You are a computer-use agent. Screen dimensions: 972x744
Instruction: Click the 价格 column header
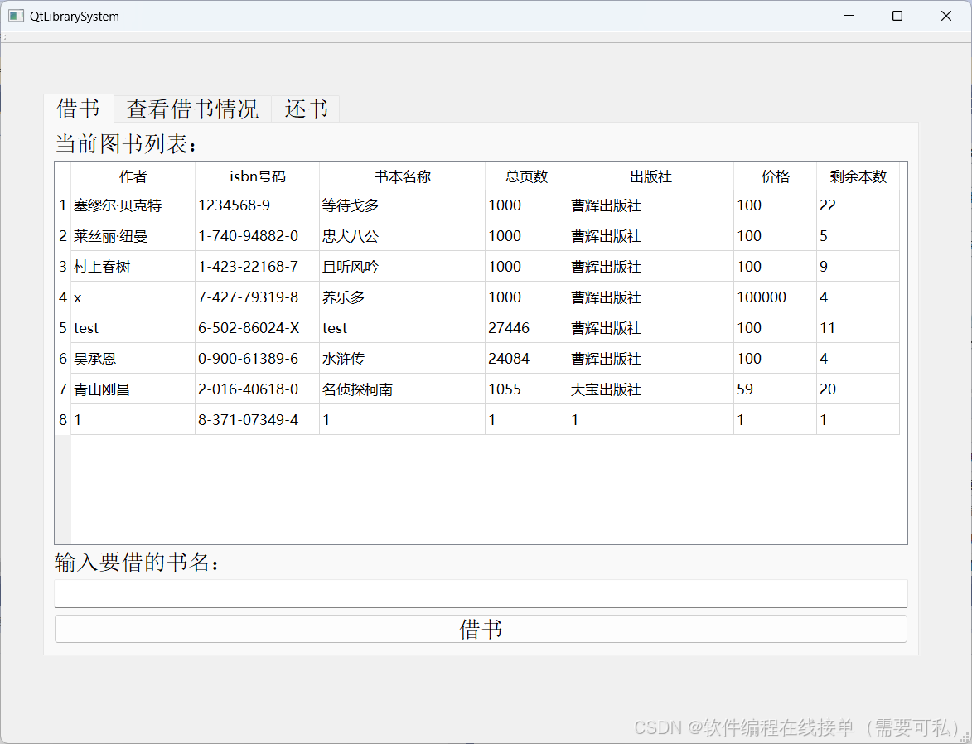click(775, 176)
